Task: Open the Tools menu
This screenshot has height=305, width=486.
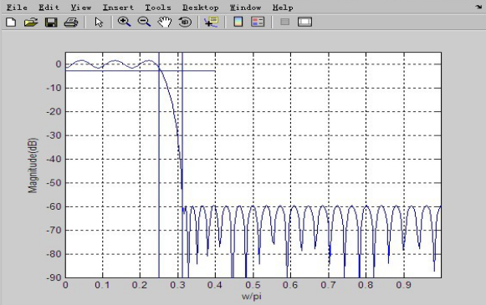Action: point(158,8)
